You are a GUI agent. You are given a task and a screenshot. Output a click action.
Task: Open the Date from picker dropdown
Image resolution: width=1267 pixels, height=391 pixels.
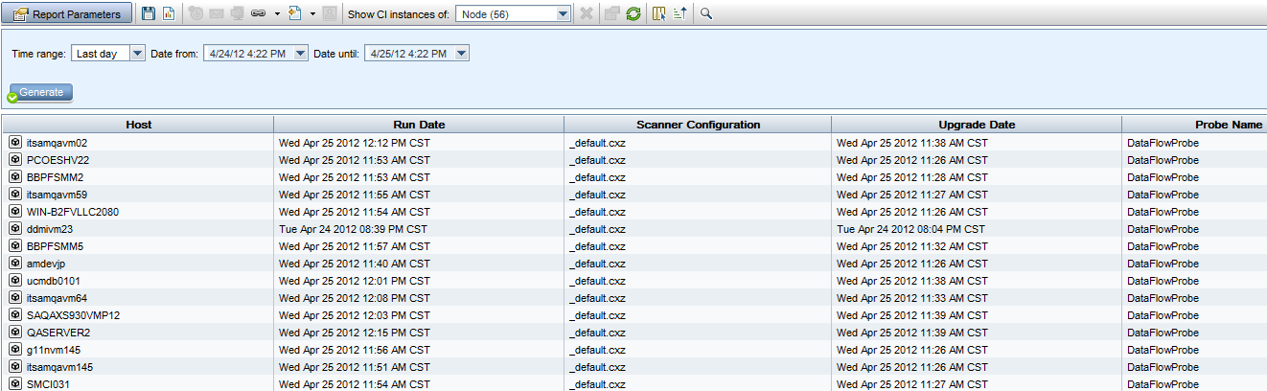click(300, 54)
